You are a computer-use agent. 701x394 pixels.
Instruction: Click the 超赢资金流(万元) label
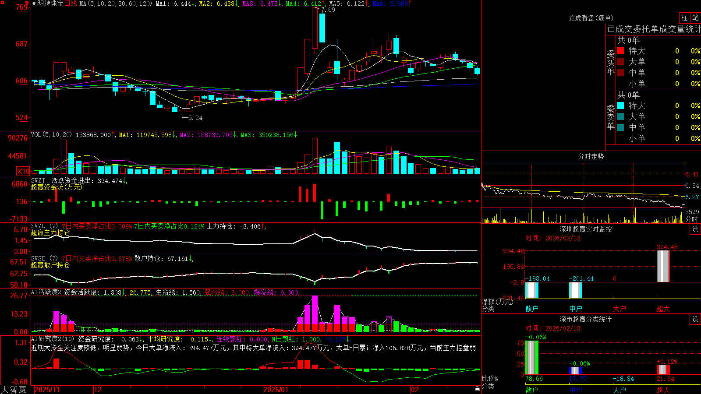[x=57, y=187]
